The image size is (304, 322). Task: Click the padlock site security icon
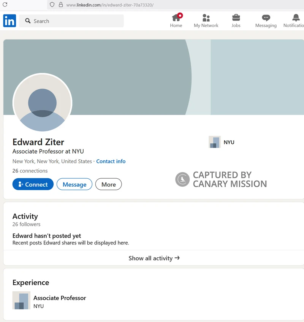(60, 5)
